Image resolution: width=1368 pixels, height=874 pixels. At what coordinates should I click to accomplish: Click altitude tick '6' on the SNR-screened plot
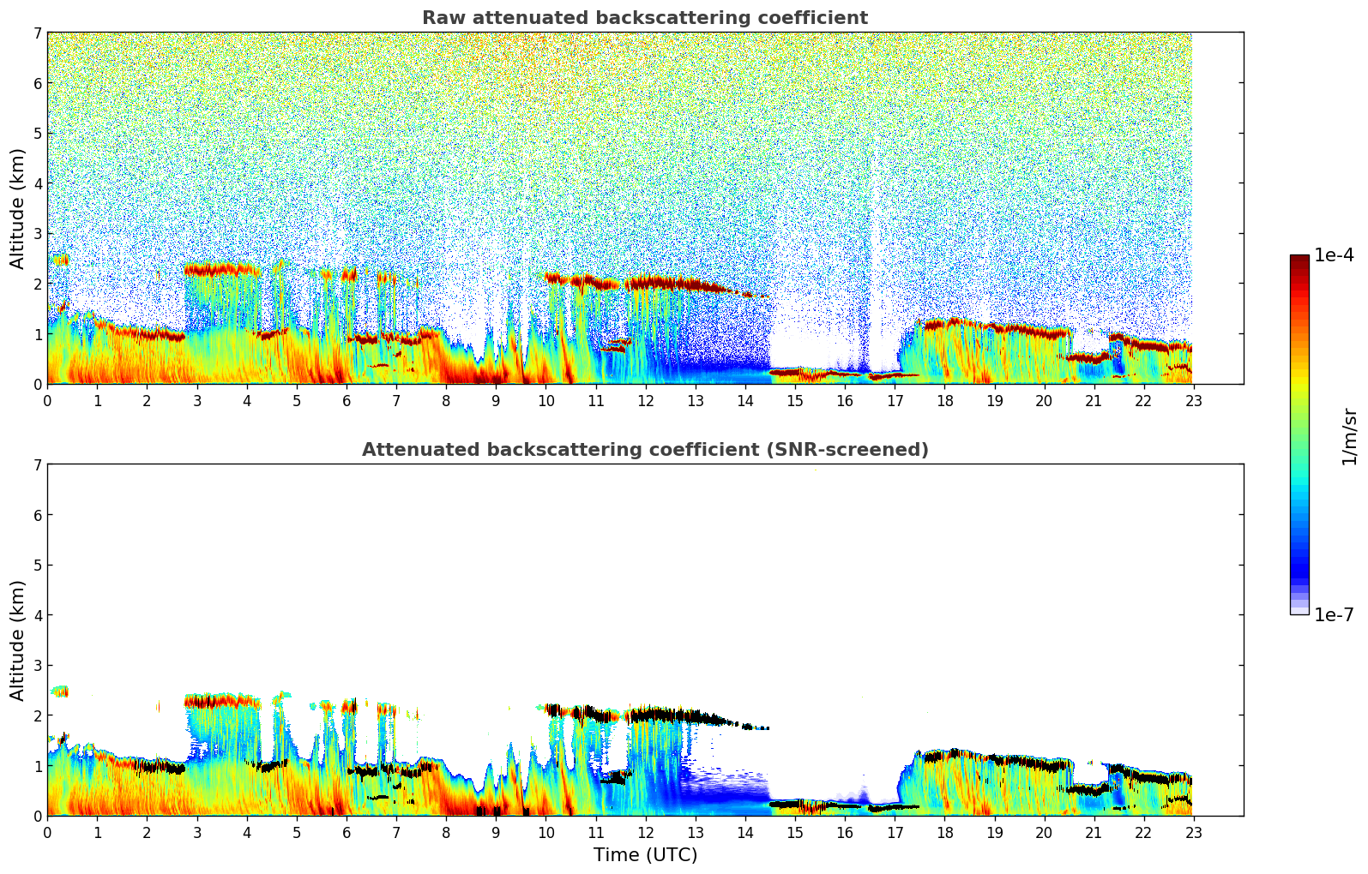click(37, 515)
